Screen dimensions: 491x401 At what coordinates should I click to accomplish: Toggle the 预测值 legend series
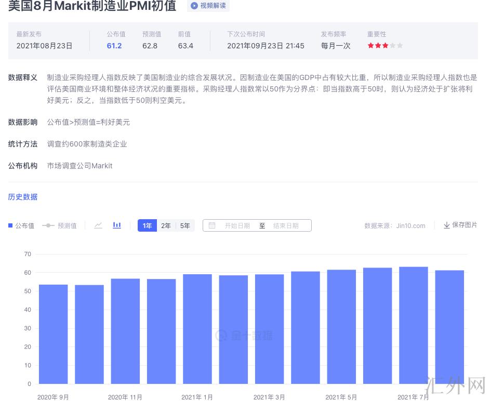click(60, 225)
